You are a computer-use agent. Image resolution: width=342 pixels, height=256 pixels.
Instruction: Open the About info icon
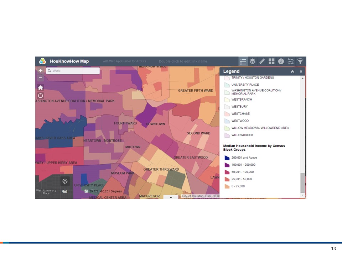(281, 62)
